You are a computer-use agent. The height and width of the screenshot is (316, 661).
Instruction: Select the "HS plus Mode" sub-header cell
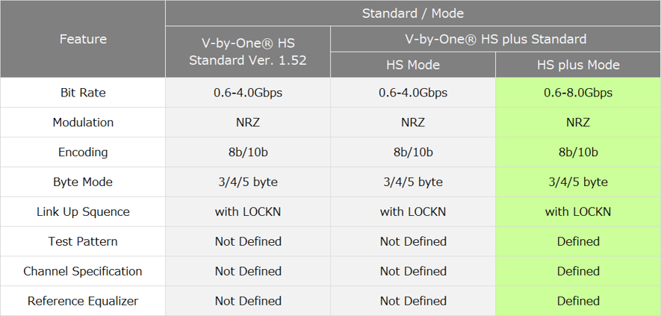click(x=578, y=65)
